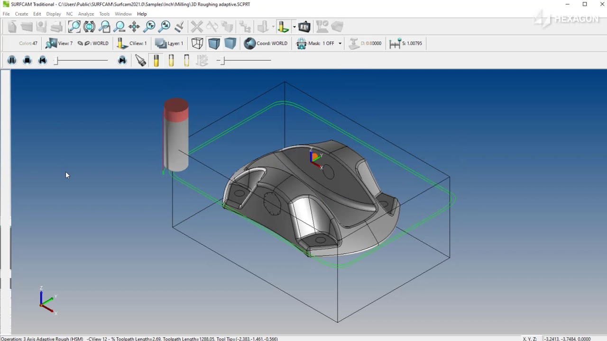The width and height of the screenshot is (607, 341).
Task: Open the Coord: WORLD selector
Action: (266, 43)
